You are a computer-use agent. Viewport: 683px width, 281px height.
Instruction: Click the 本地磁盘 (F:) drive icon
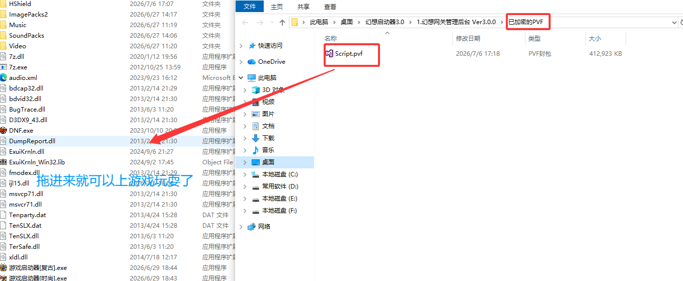tap(256, 211)
